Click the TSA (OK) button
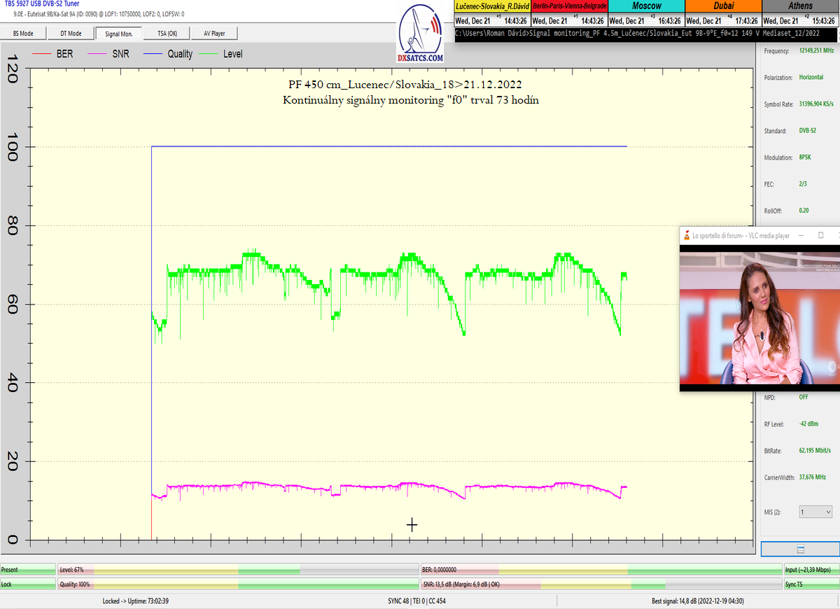This screenshot has width=840, height=609. 167,33
